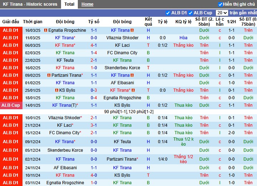Viewport: 257px width, 186px height.
Task: Click the Thời gian column header
Action: point(32,22)
